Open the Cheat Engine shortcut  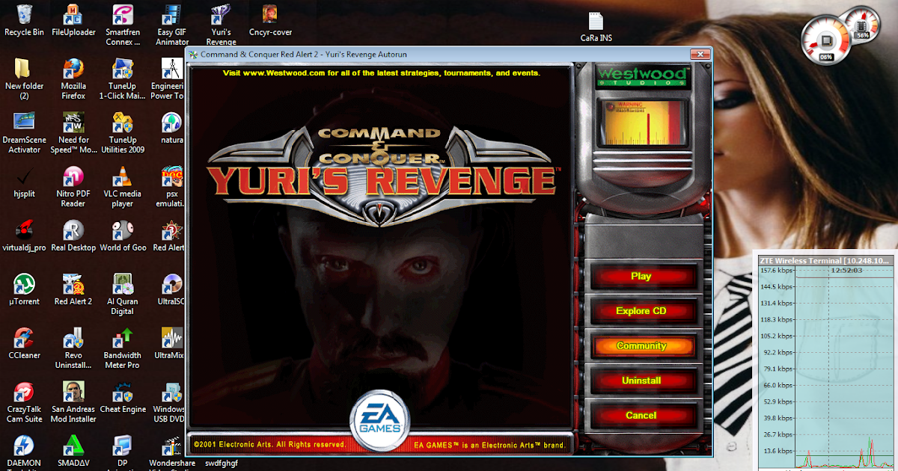[x=123, y=397]
